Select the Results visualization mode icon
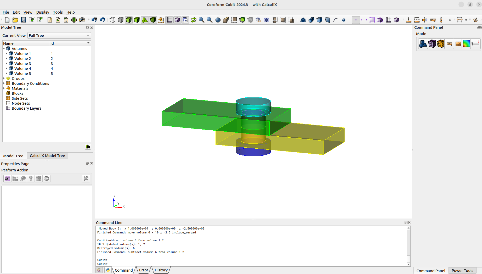 click(x=466, y=44)
